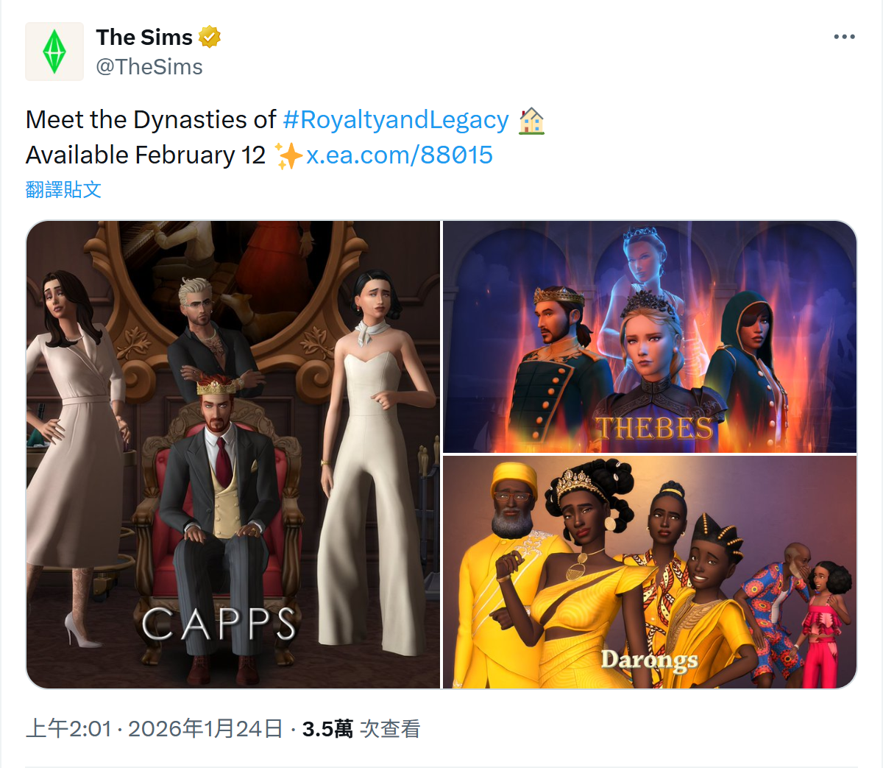Open the post timestamp 上午2:01 · 2026年1月24日
883x768 pixels.
[x=155, y=729]
